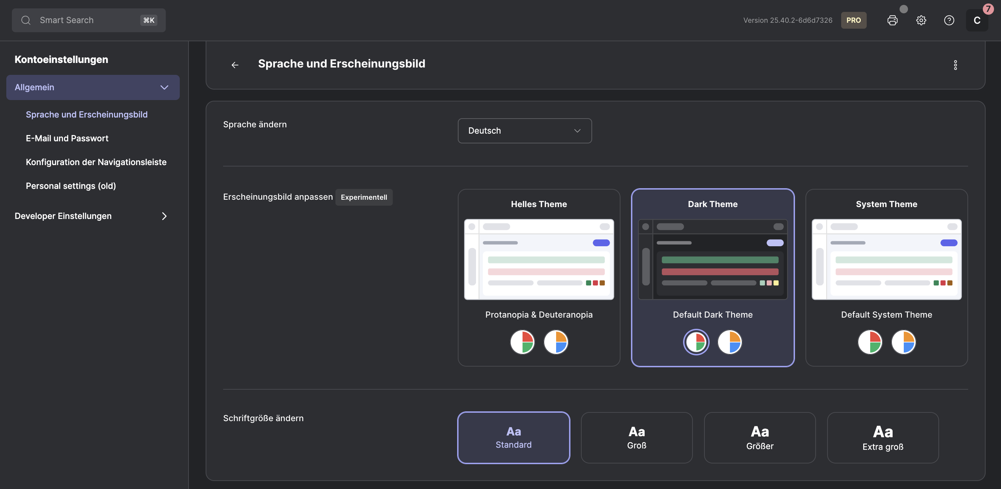Collapse the Allgemein section
1001x489 pixels.
(164, 87)
